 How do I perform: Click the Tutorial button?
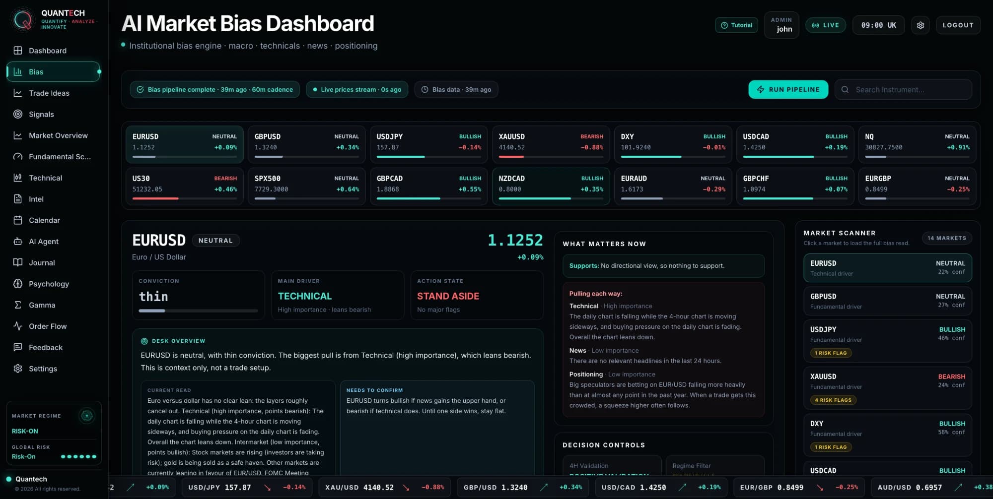point(736,25)
